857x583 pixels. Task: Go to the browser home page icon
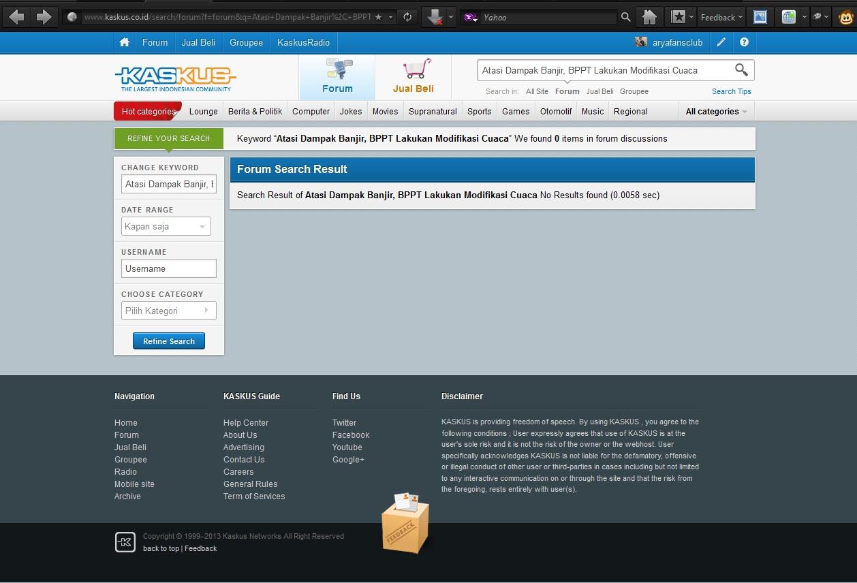tap(650, 17)
